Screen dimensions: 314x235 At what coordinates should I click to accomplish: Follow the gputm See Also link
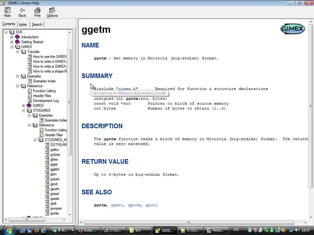tap(134, 205)
